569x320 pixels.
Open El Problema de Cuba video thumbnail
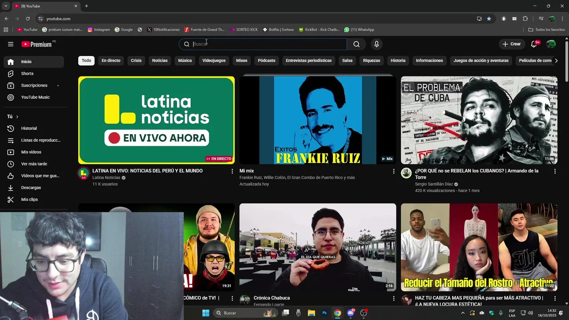(x=479, y=120)
